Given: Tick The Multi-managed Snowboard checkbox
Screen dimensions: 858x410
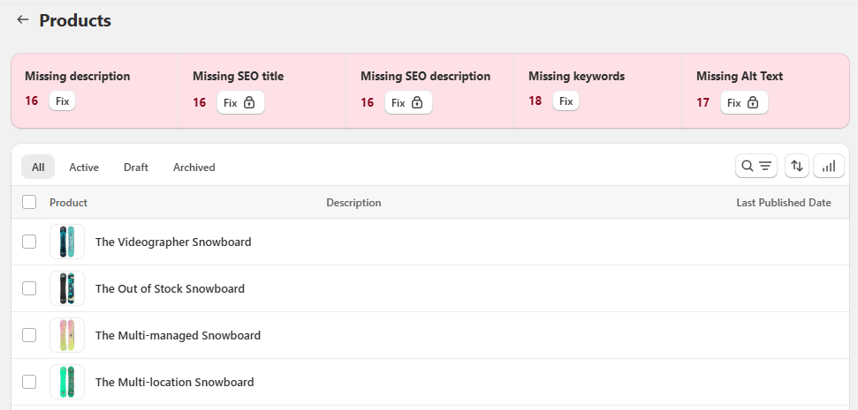Looking at the screenshot, I should point(29,335).
